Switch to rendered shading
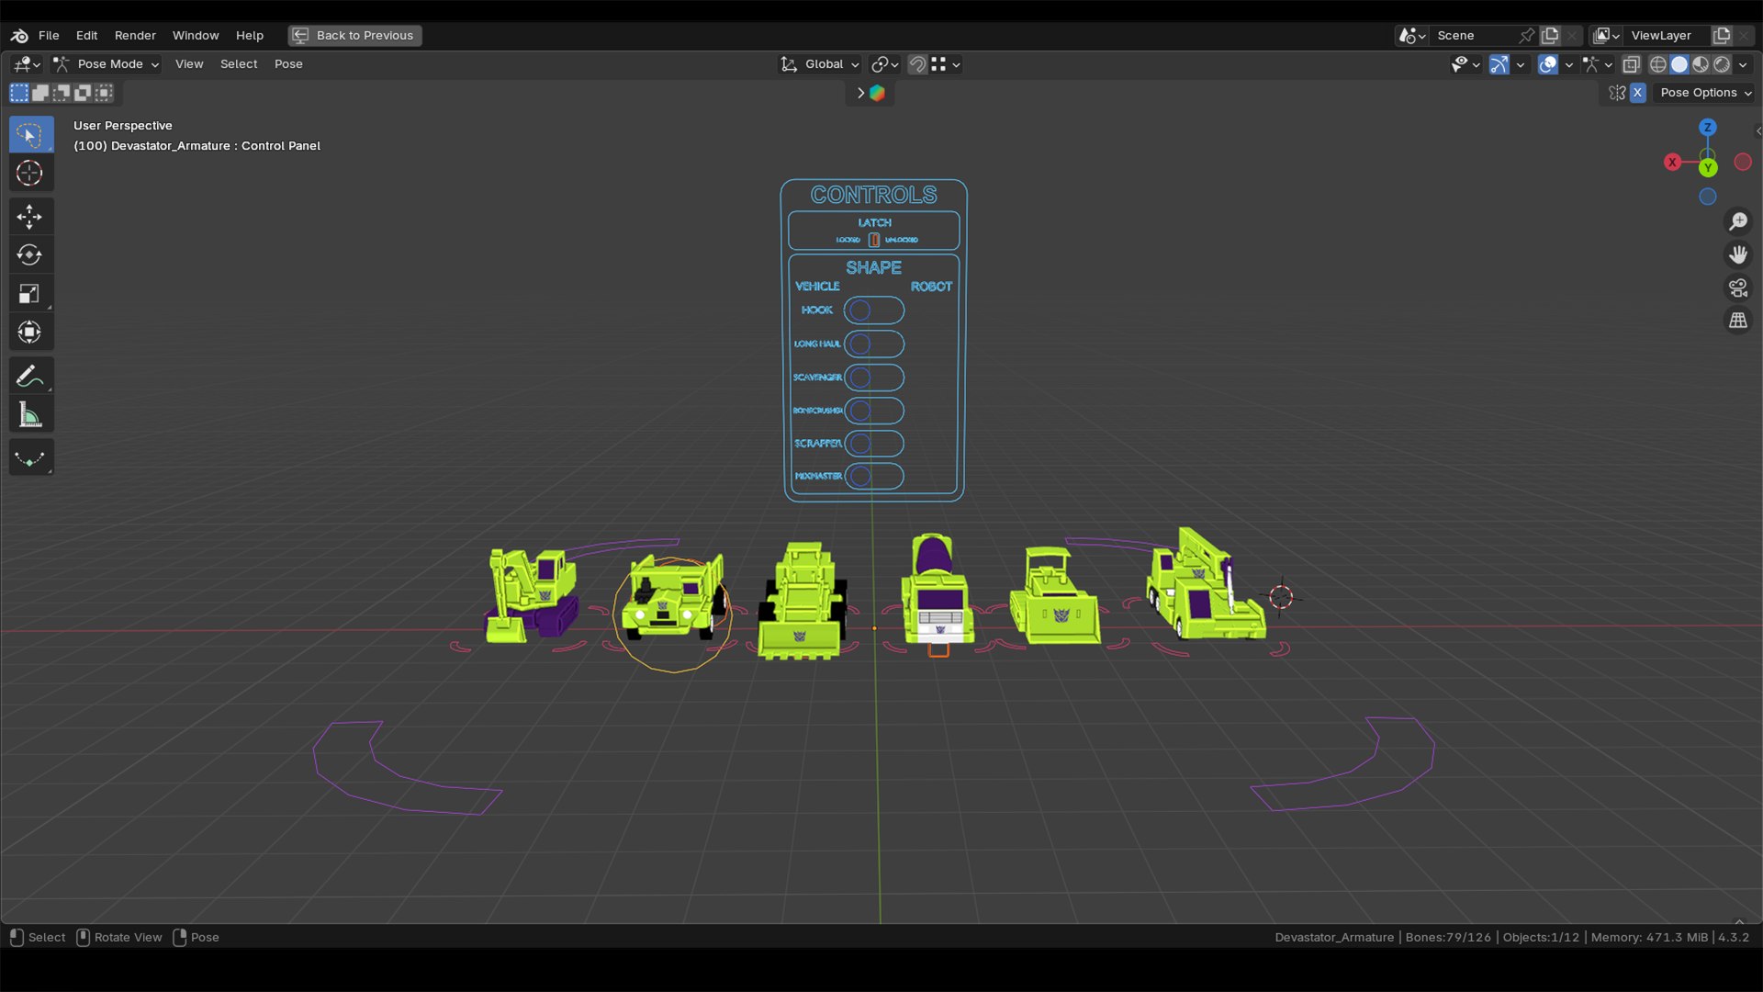This screenshot has height=992, width=1763. [x=1722, y=64]
